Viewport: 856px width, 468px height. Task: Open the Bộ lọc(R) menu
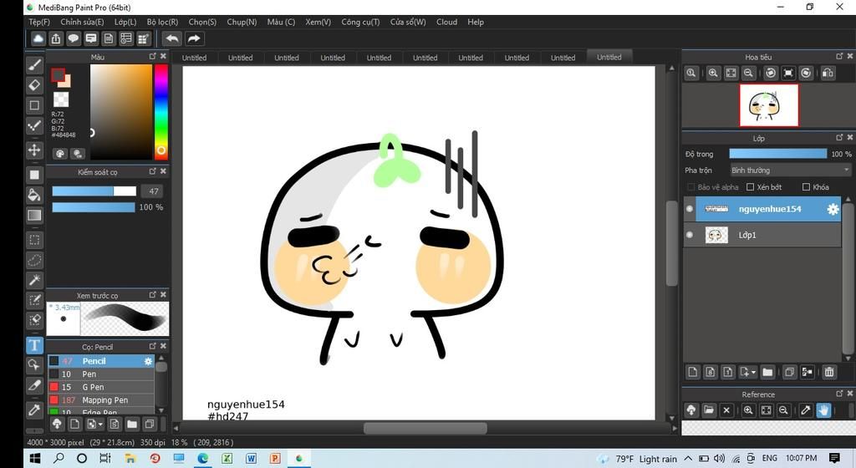(162, 22)
